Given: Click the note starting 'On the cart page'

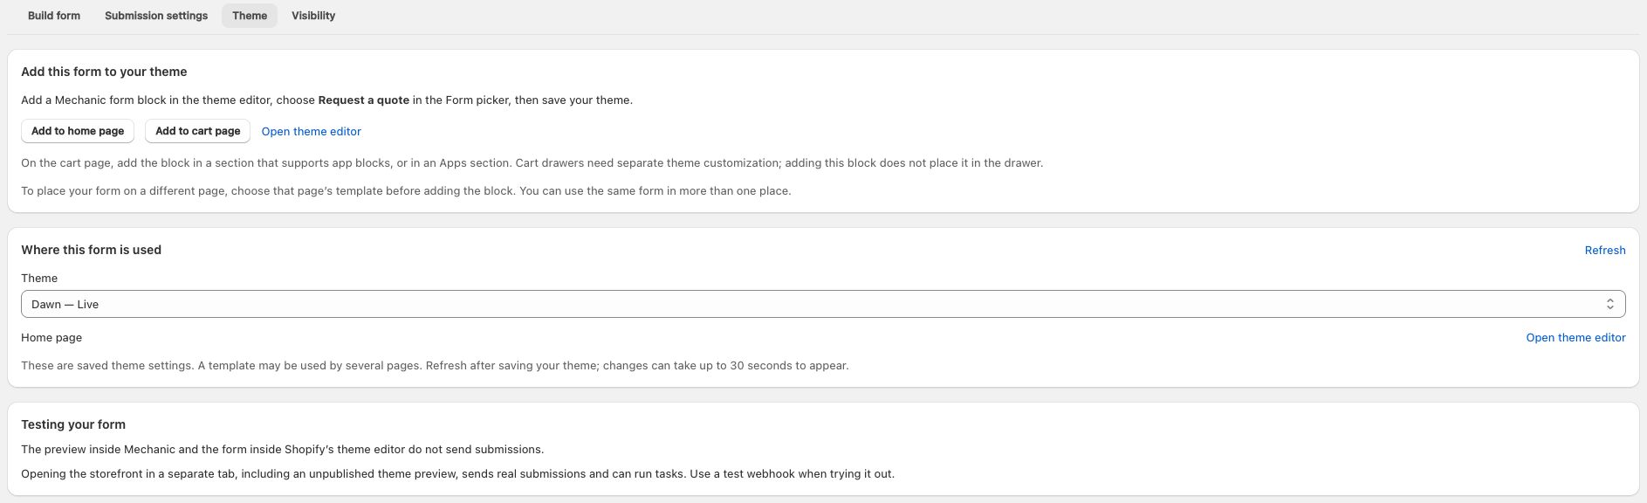Looking at the screenshot, I should [532, 163].
